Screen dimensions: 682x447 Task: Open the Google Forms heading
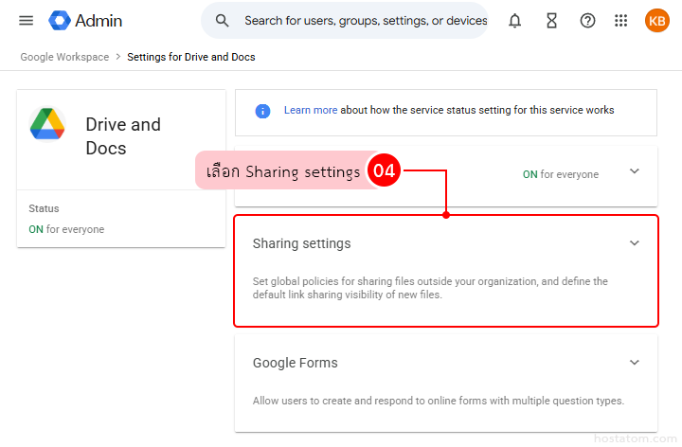[295, 363]
